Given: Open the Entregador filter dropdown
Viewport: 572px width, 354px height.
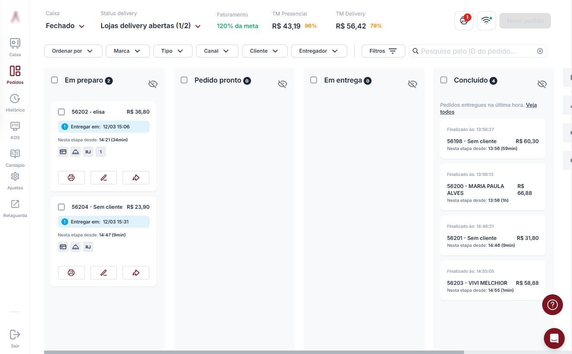Looking at the screenshot, I should pos(319,51).
